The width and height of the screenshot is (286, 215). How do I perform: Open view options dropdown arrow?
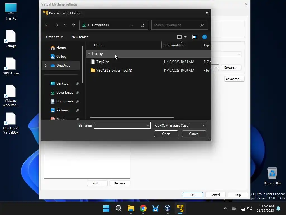point(185,37)
